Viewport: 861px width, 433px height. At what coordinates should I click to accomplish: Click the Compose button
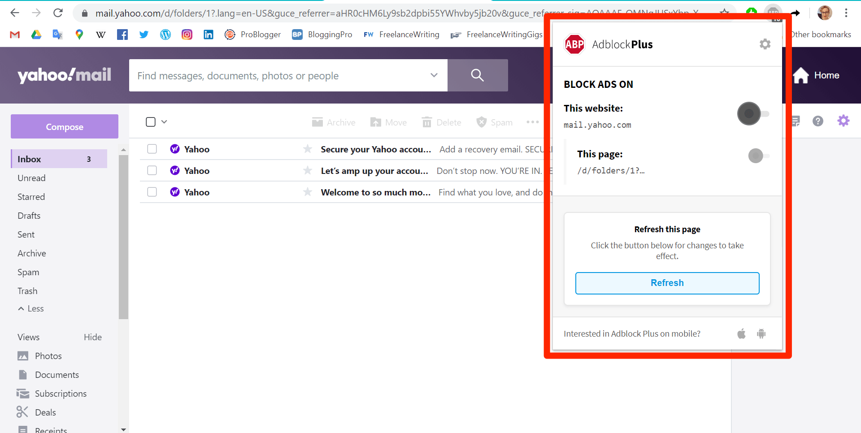coord(65,126)
